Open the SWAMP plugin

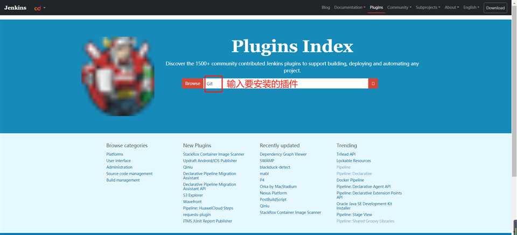click(x=267, y=161)
